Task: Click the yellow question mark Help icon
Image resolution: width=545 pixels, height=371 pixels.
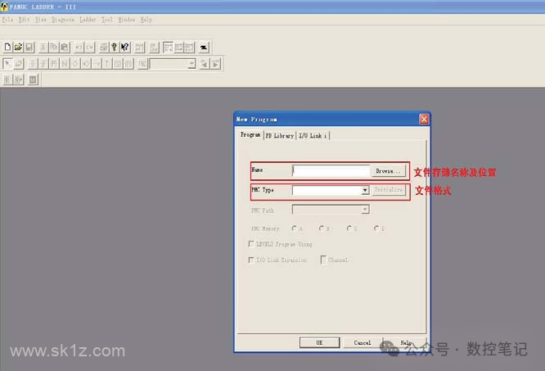Action: point(114,47)
